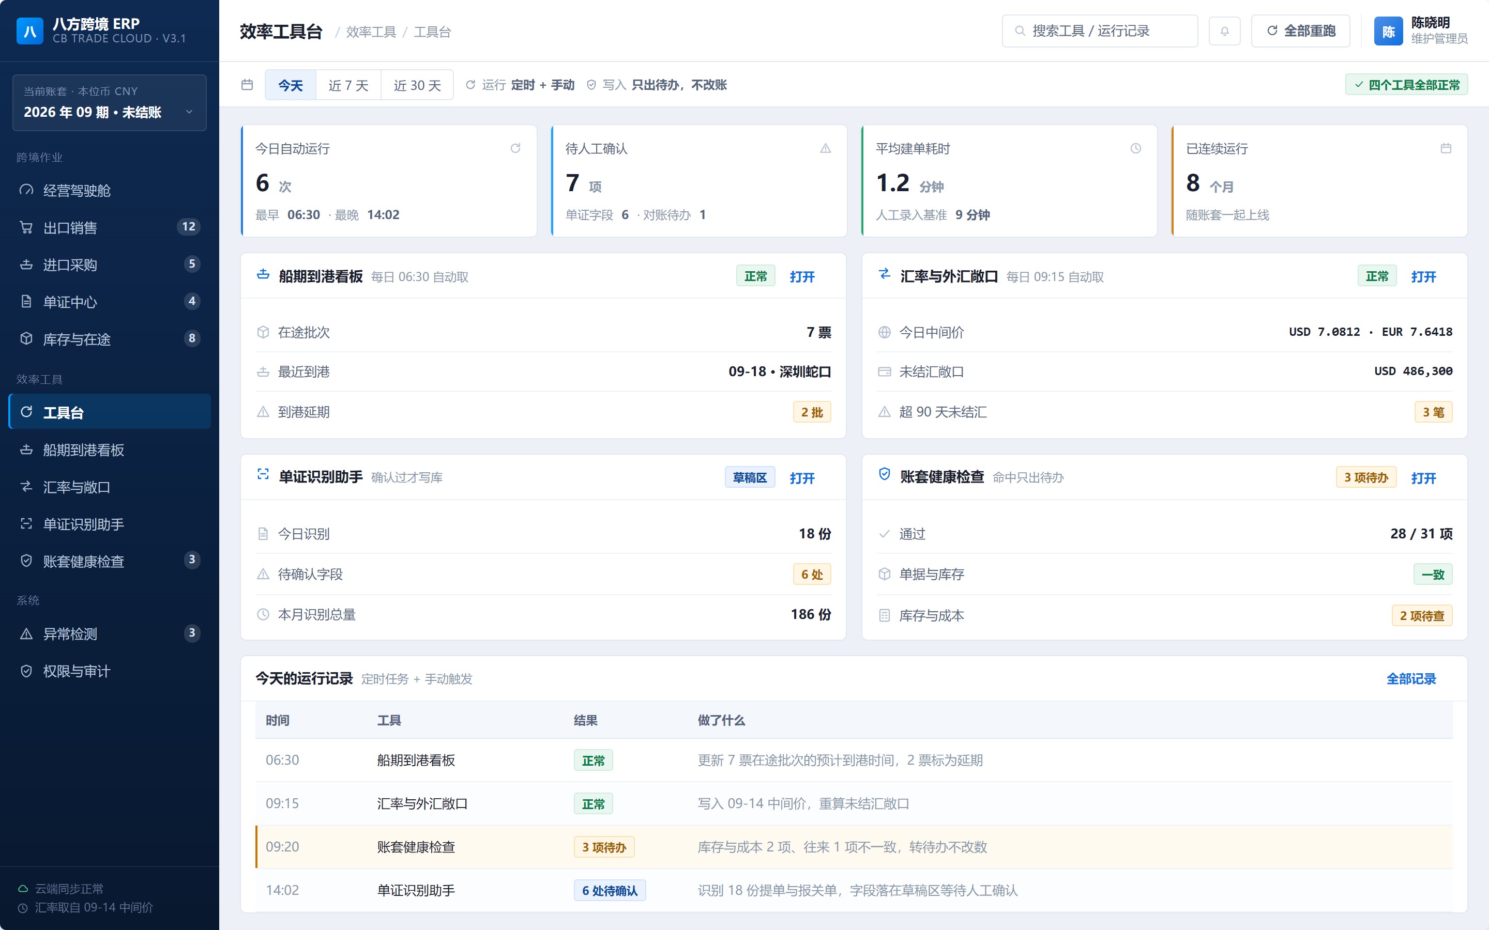Go to 进口采购 in sidebar
1489x930 pixels.
(110, 265)
